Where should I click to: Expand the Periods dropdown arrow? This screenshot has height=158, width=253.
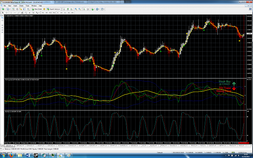[x=99, y=9]
